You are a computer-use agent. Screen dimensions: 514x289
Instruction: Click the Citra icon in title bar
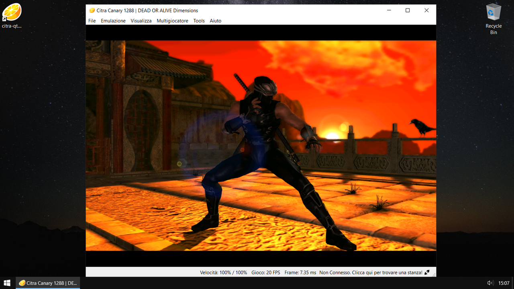tap(92, 10)
